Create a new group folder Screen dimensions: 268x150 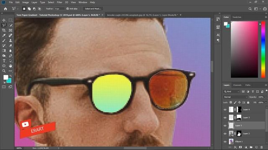click(251, 147)
